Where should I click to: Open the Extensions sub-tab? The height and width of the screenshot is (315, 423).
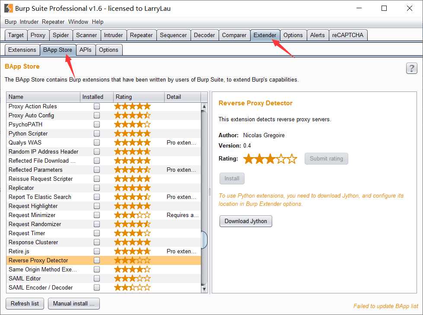22,50
